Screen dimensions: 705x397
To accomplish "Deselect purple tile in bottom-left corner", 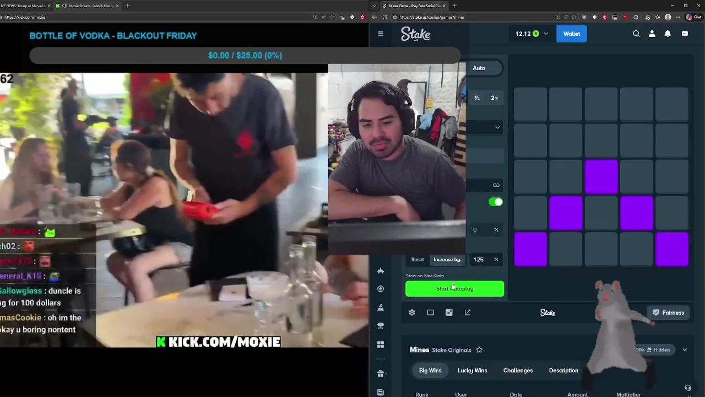I will pos(530,249).
